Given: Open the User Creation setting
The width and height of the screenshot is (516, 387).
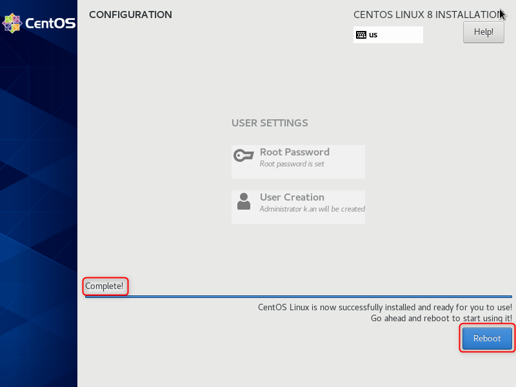Looking at the screenshot, I should 298,206.
